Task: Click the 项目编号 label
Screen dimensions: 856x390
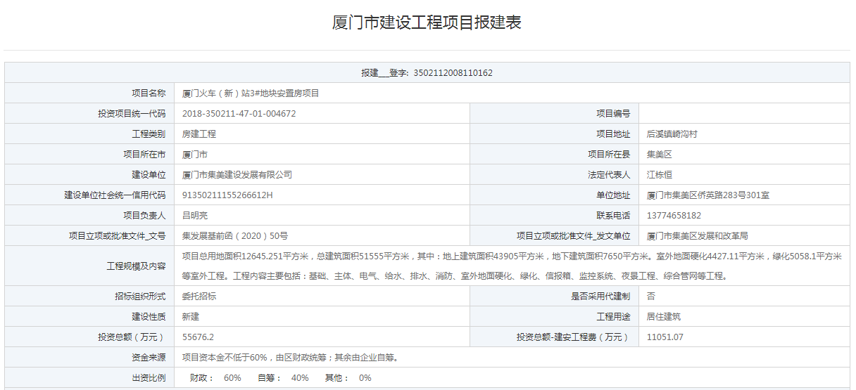Action: pos(613,114)
